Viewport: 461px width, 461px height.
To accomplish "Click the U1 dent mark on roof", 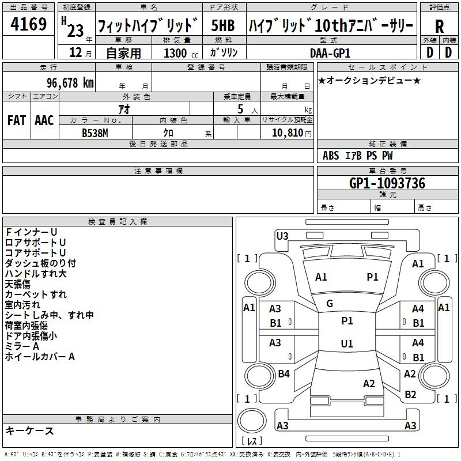I will (x=346, y=344).
